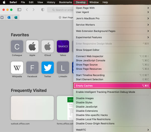The image size is (151, 132).
Task: Open the View menu
Action: (x=40, y=2)
